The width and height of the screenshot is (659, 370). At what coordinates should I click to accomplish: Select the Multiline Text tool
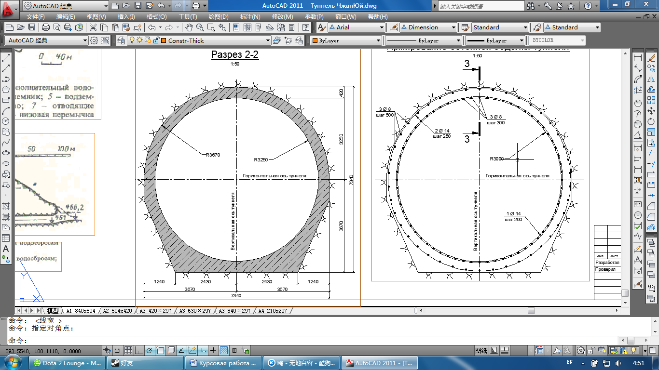point(6,249)
